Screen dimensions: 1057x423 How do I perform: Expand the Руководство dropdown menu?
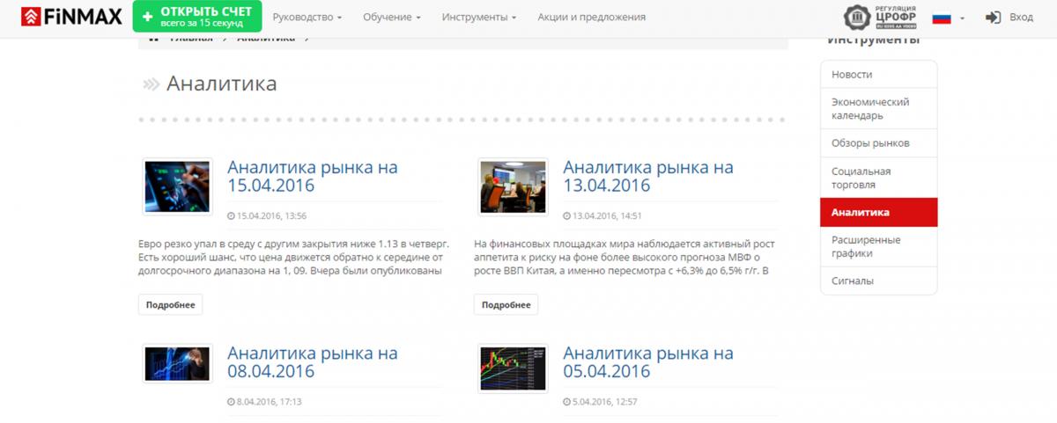[307, 18]
